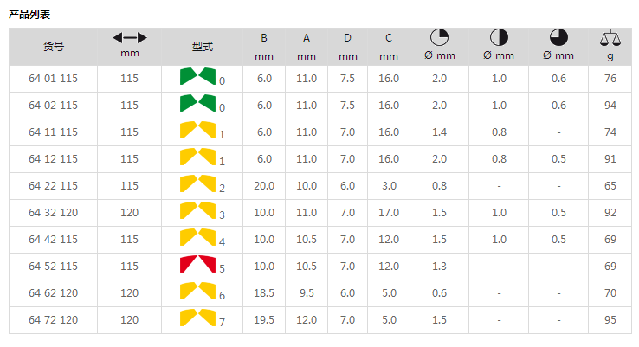
Task: Click the 型式 column header
Action: click(x=203, y=47)
